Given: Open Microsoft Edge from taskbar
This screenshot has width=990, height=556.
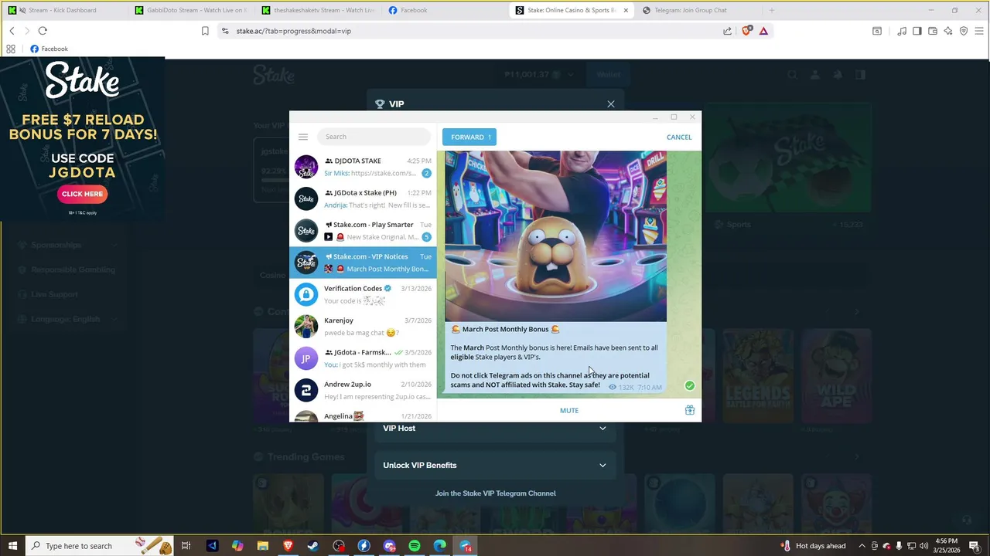Looking at the screenshot, I should [440, 546].
